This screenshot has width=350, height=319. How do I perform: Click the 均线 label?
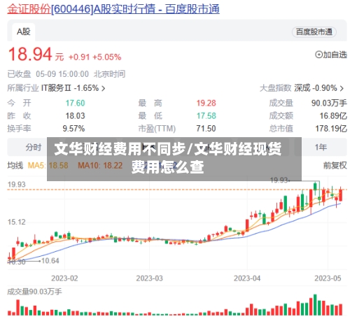[15, 166]
